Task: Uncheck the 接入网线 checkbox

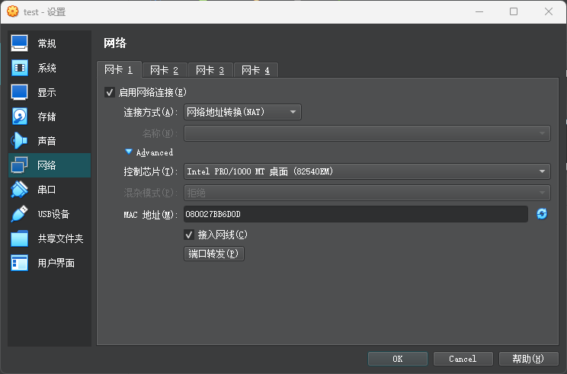Action: point(189,235)
